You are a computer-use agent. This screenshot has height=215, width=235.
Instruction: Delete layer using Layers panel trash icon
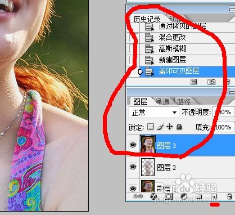tap(229, 196)
